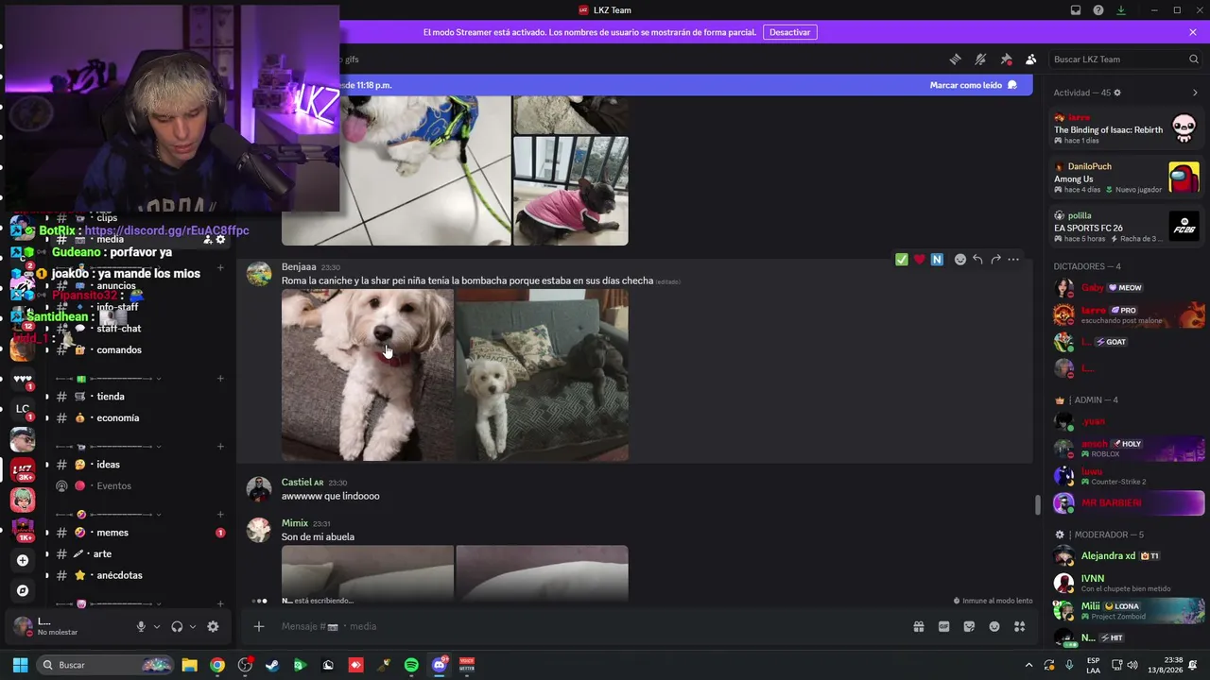Toggle headphones deafen in user panel
This screenshot has height=680, width=1210.
point(177,626)
